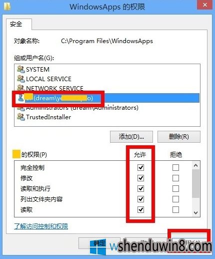Click the folder icon in title bar
The height and width of the screenshot is (259, 215).
click(x=7, y=7)
